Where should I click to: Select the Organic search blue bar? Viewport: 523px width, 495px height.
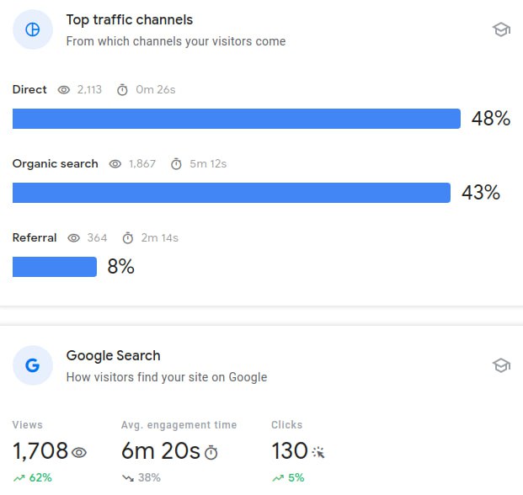pos(231,193)
